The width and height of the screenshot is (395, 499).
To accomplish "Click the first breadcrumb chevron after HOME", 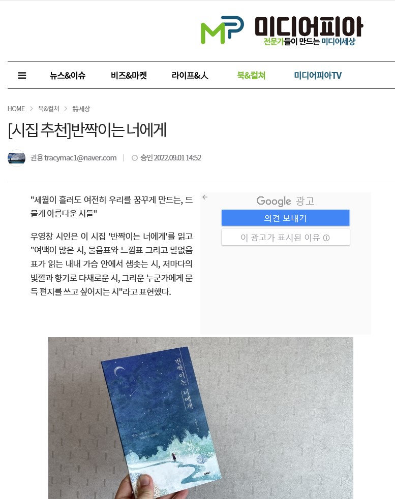I will pos(31,109).
